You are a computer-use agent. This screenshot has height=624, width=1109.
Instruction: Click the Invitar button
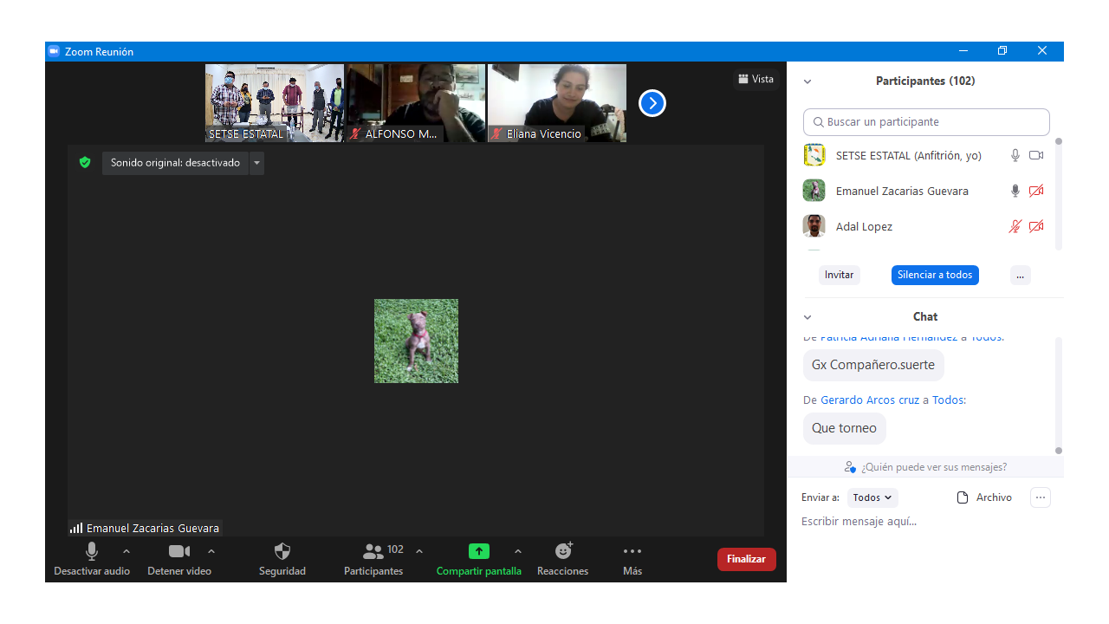[839, 275]
